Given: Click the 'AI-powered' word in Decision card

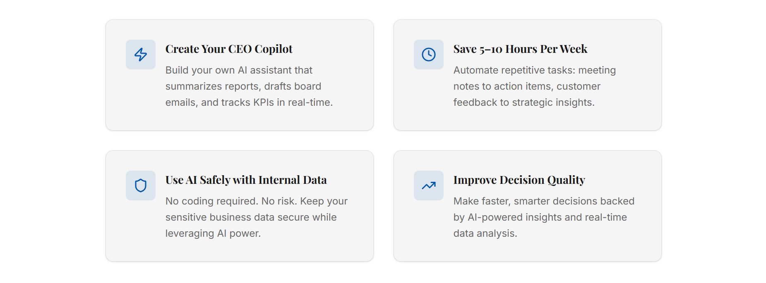Looking at the screenshot, I should pyautogui.click(x=493, y=217).
